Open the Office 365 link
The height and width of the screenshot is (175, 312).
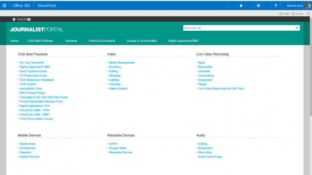point(21,6)
